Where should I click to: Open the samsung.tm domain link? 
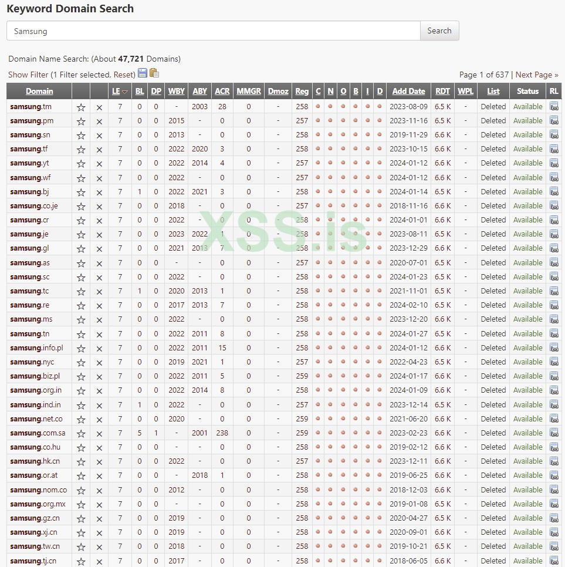pyautogui.click(x=31, y=107)
